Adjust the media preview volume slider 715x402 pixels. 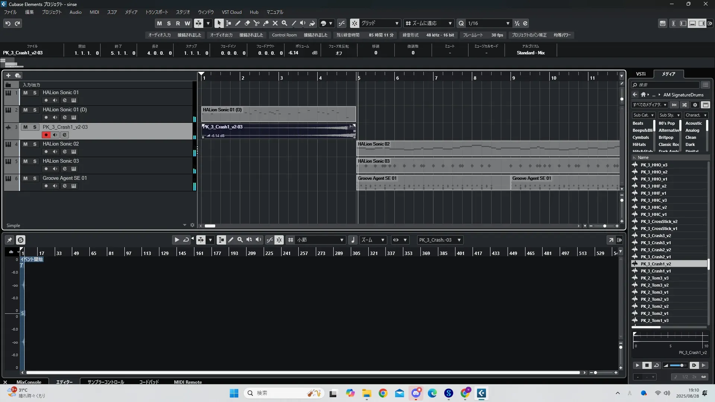coord(681,366)
